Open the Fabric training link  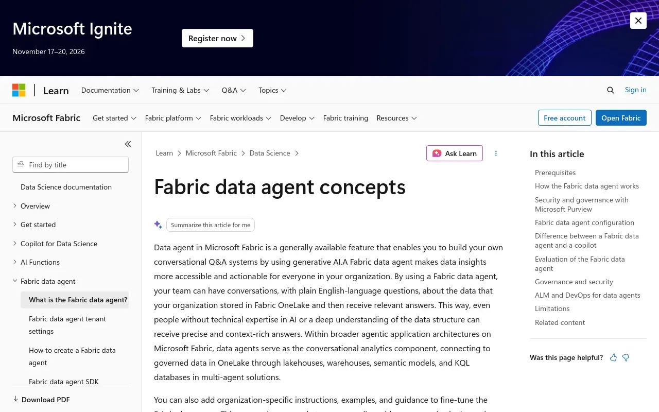pos(345,118)
